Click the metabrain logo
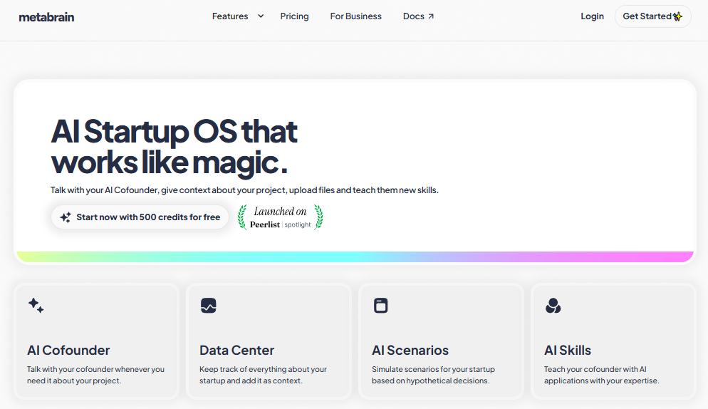Screen dimensions: 708x409 pyautogui.click(x=46, y=17)
